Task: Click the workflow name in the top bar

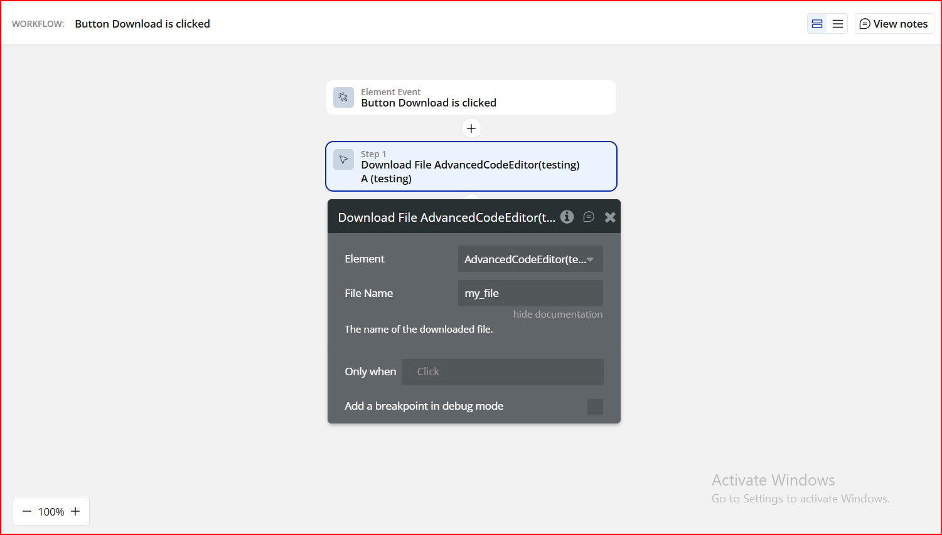Action: click(142, 24)
